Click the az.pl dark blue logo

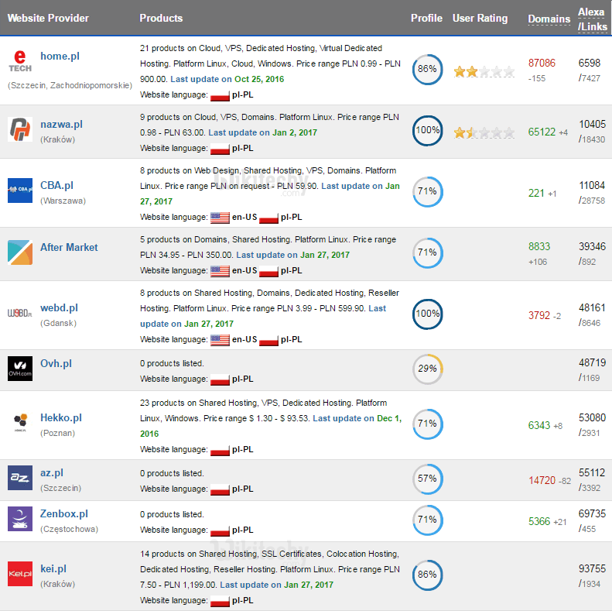[x=19, y=479]
